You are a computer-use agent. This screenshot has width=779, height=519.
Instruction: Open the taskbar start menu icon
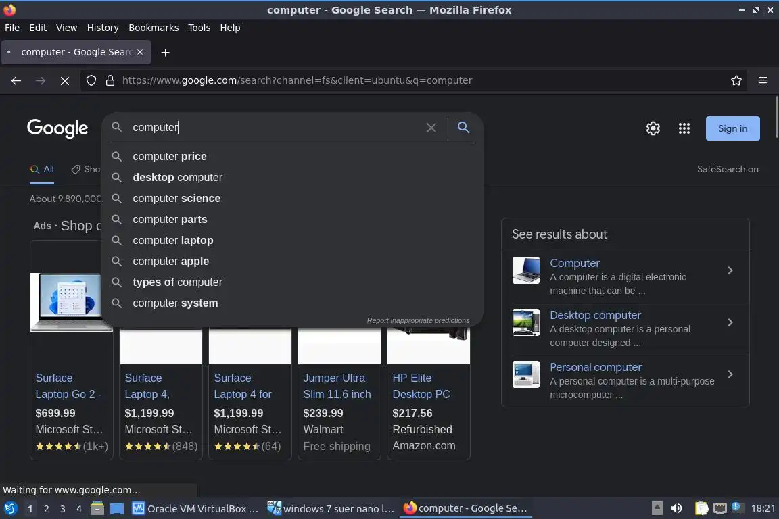pos(10,509)
